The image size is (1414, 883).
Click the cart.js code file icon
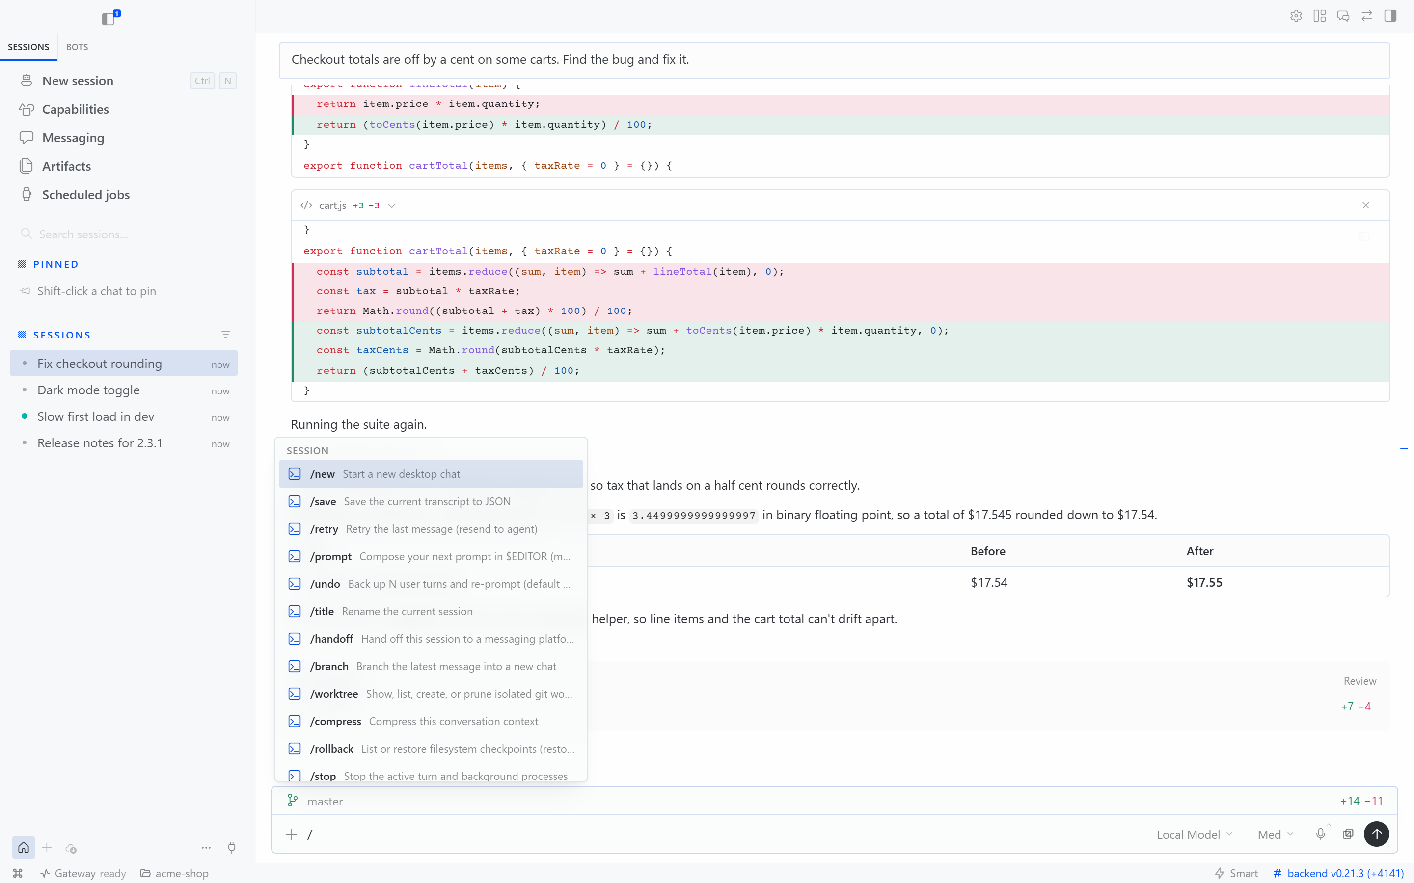[306, 205]
